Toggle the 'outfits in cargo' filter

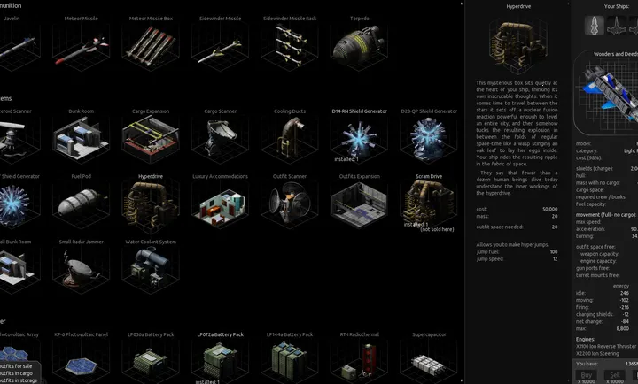(x=18, y=373)
